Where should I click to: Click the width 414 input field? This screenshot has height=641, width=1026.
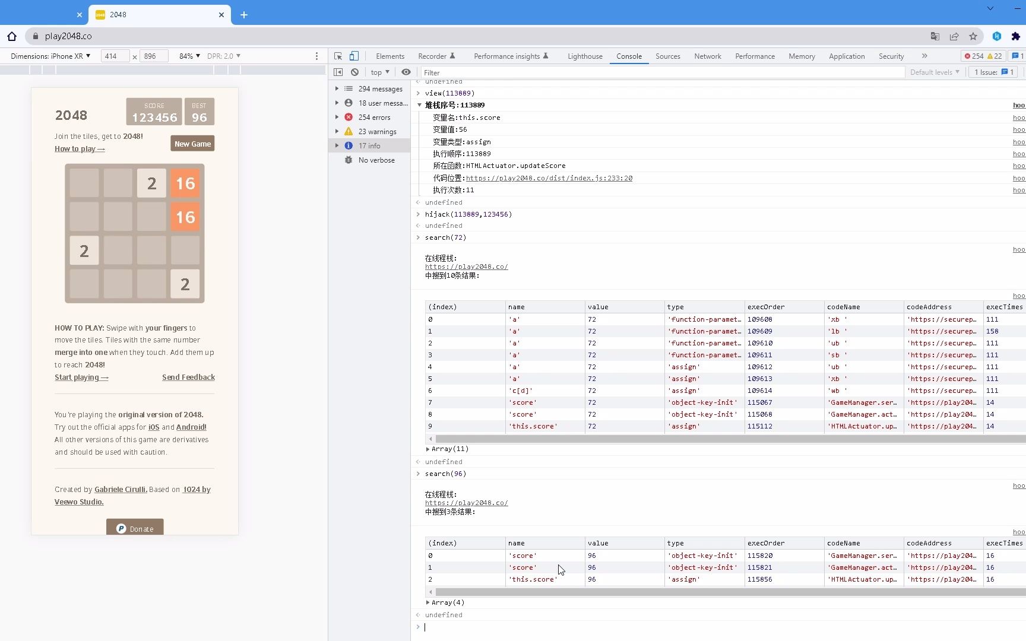[x=115, y=56]
